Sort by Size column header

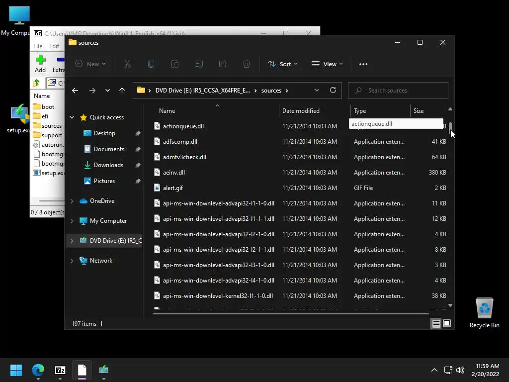428,111
